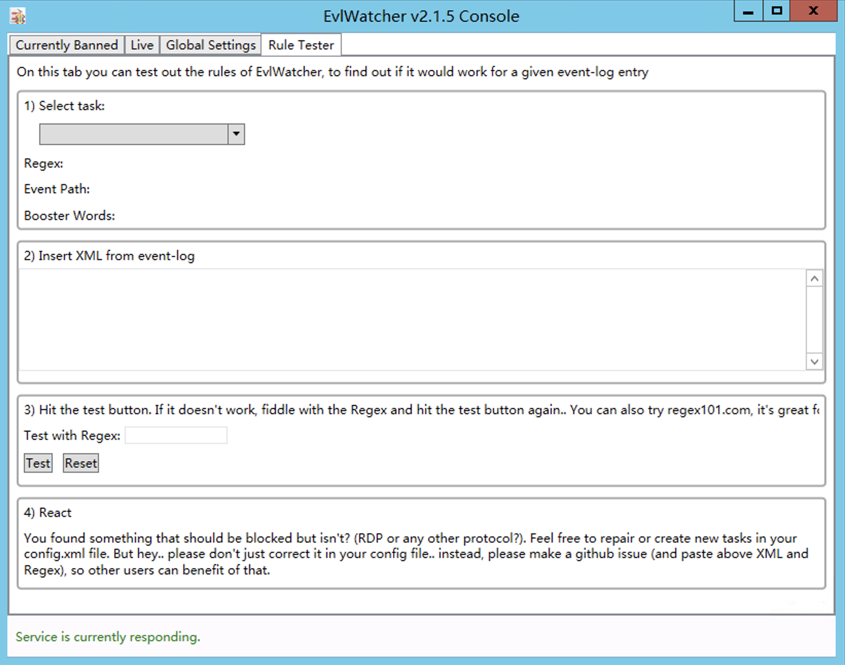
Task: Click the XML box vertical scrollbar track
Action: pyautogui.click(x=814, y=320)
